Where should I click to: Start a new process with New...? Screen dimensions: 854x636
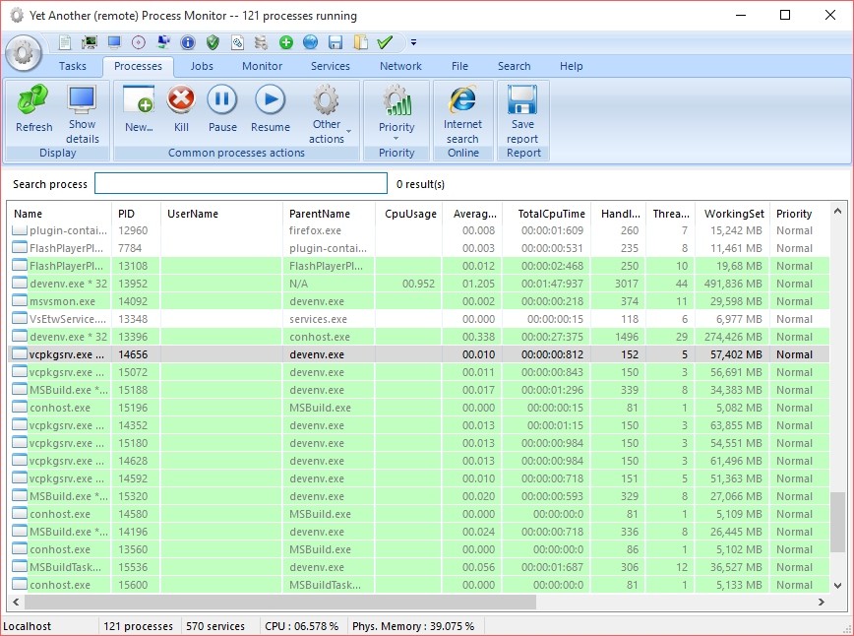(x=139, y=109)
